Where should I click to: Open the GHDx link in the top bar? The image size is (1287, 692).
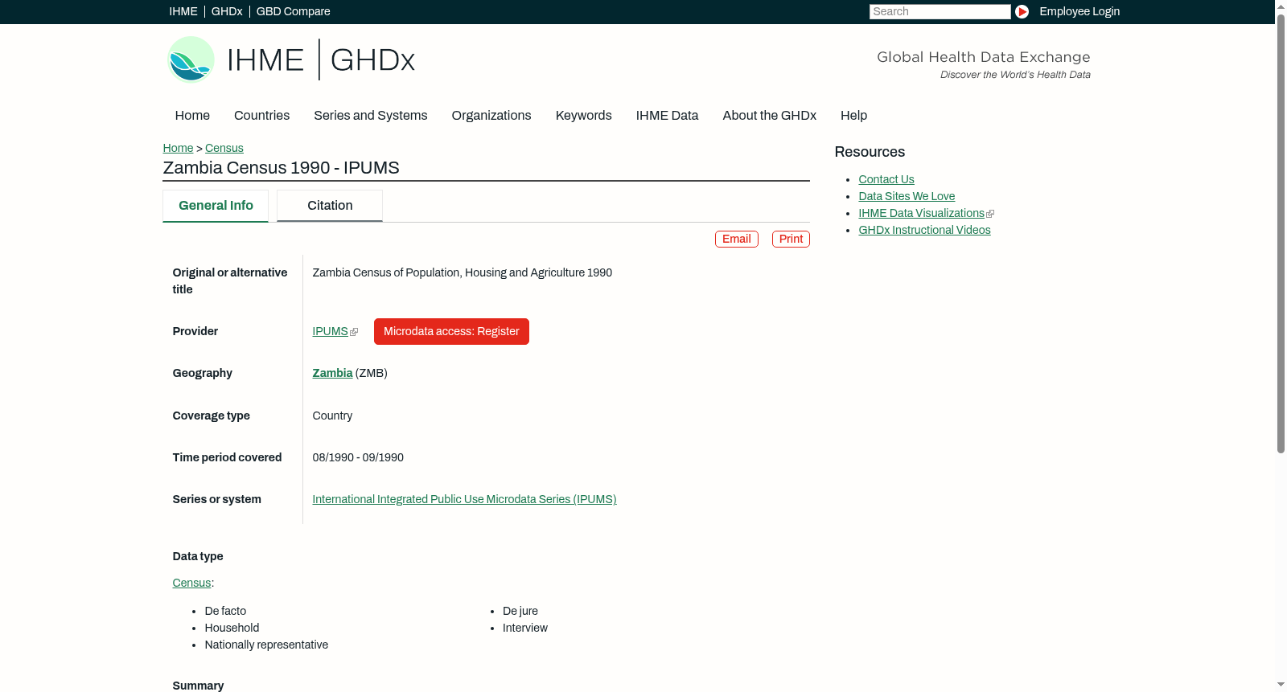click(x=227, y=11)
